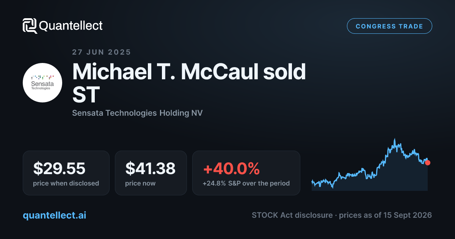455x239 pixels.
Task: Click the Sensata Technologies Holding NV subtitle
Action: 137,113
